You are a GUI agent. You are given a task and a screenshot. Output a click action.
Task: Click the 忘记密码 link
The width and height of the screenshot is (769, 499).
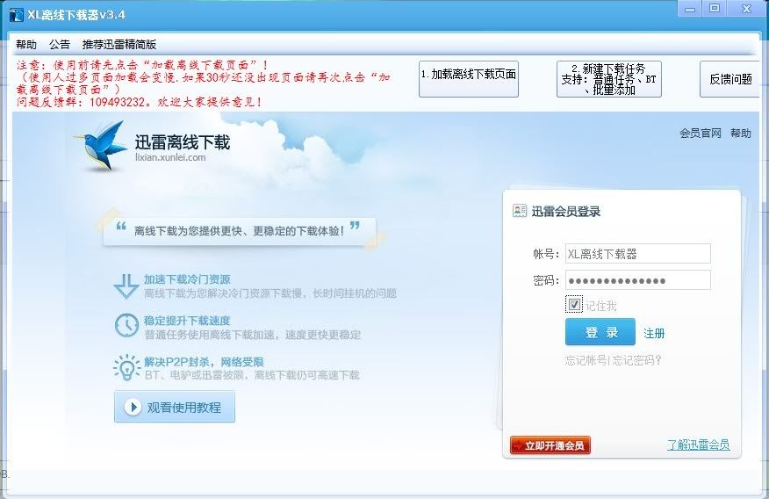click(x=636, y=361)
